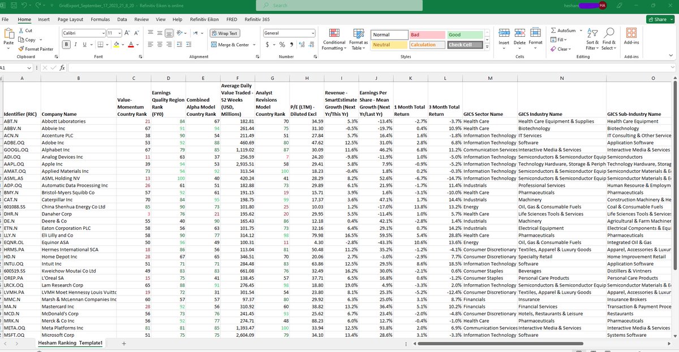The width and height of the screenshot is (679, 352).
Task: Click the Search box in title bar
Action: (x=338, y=5)
